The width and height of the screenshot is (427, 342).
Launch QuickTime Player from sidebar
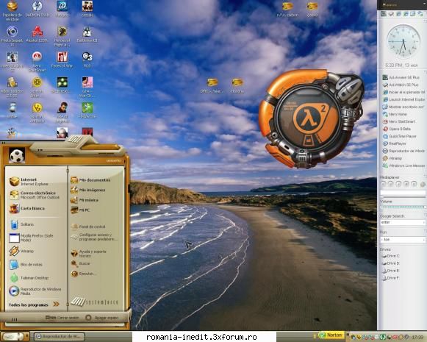point(400,136)
